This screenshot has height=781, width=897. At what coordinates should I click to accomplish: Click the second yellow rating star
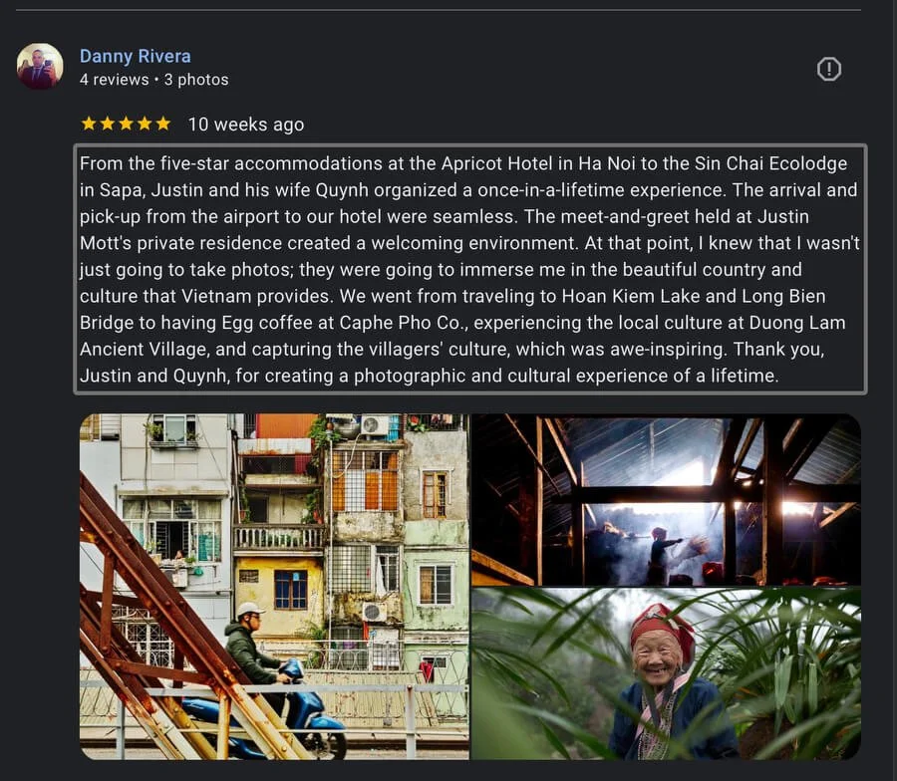point(108,124)
